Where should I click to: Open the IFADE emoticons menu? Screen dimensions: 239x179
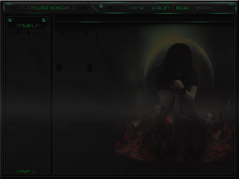click(x=204, y=8)
